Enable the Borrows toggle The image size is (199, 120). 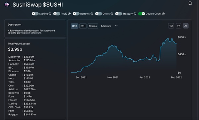(76, 14)
